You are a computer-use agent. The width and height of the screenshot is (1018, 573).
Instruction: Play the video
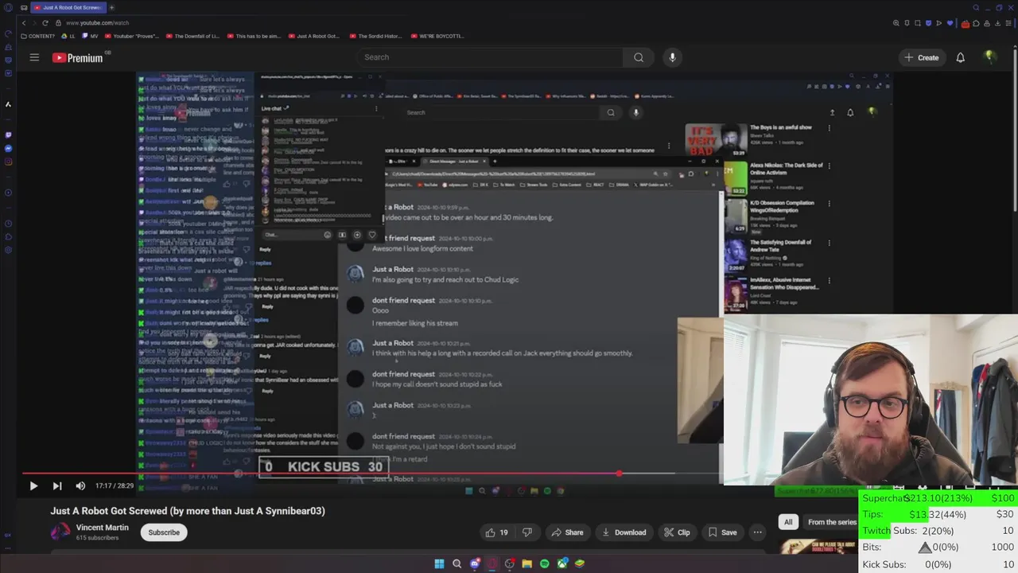[x=33, y=485]
